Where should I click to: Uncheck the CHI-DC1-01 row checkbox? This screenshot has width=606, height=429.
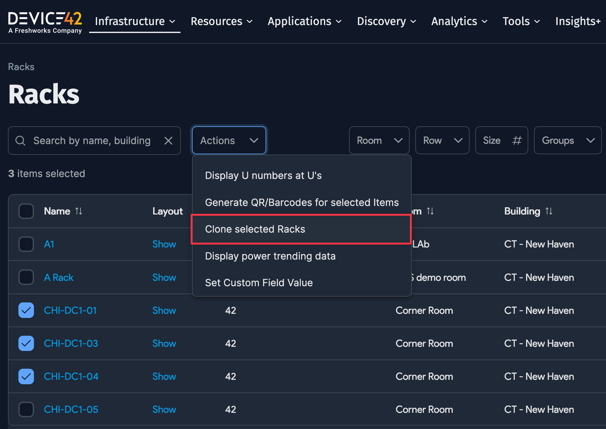(x=26, y=310)
